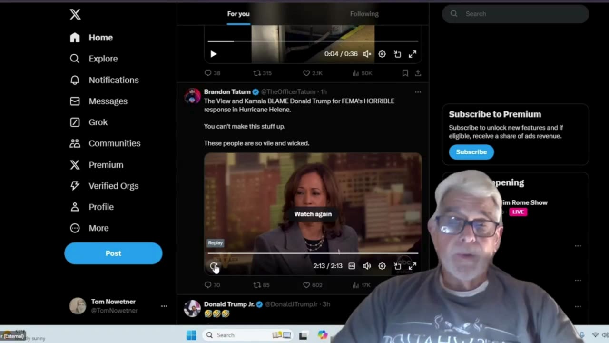Mute the 2:13 video
The width and height of the screenshot is (609, 343).
[x=367, y=266]
